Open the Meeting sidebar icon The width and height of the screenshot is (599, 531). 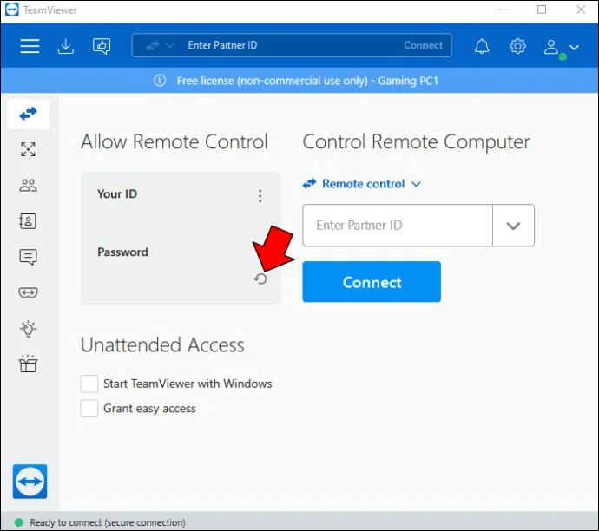(29, 186)
